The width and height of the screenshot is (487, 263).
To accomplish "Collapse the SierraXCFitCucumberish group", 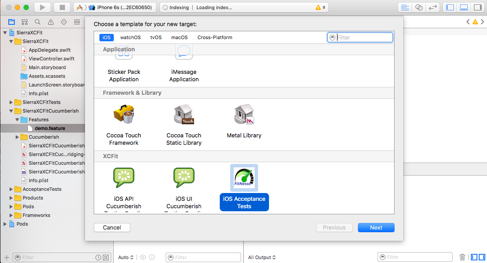I will 11,111.
